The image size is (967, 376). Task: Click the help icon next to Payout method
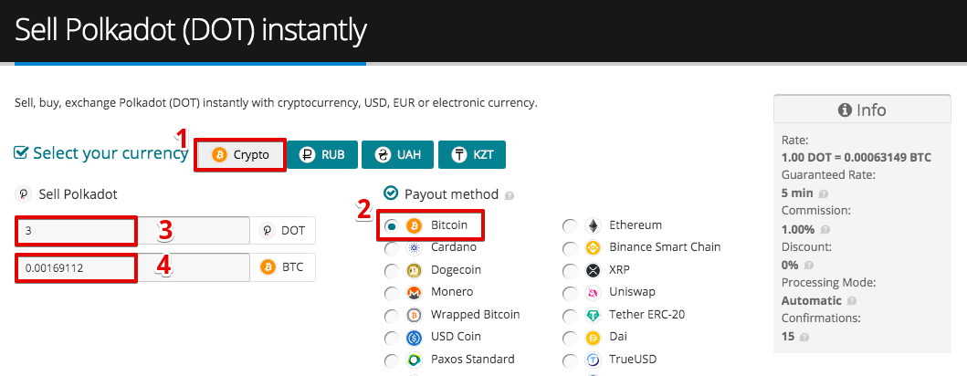point(509,196)
